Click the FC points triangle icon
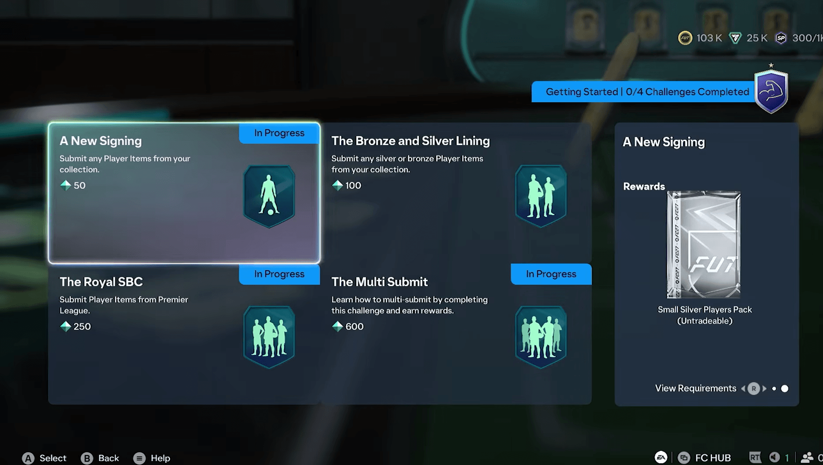Viewport: 823px width, 465px height. coord(735,38)
